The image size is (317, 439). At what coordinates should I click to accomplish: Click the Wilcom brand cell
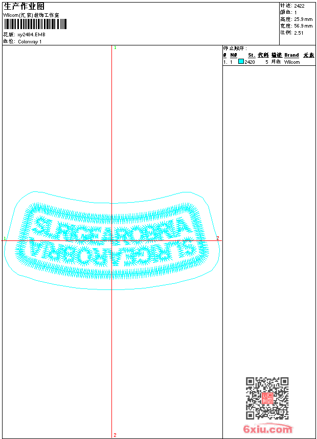click(292, 62)
